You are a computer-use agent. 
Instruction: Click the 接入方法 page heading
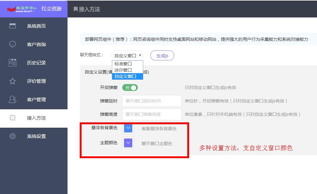89,9
